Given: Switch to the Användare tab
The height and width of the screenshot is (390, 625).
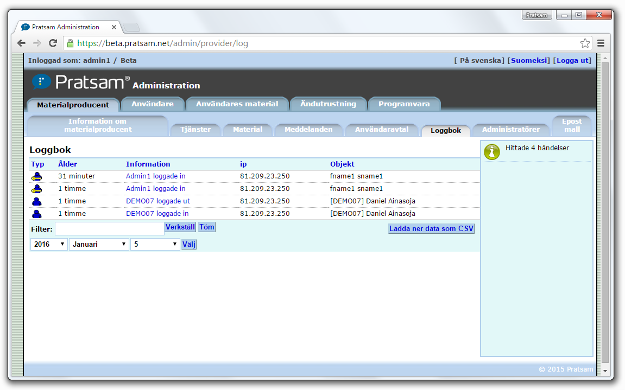Looking at the screenshot, I should [x=153, y=104].
